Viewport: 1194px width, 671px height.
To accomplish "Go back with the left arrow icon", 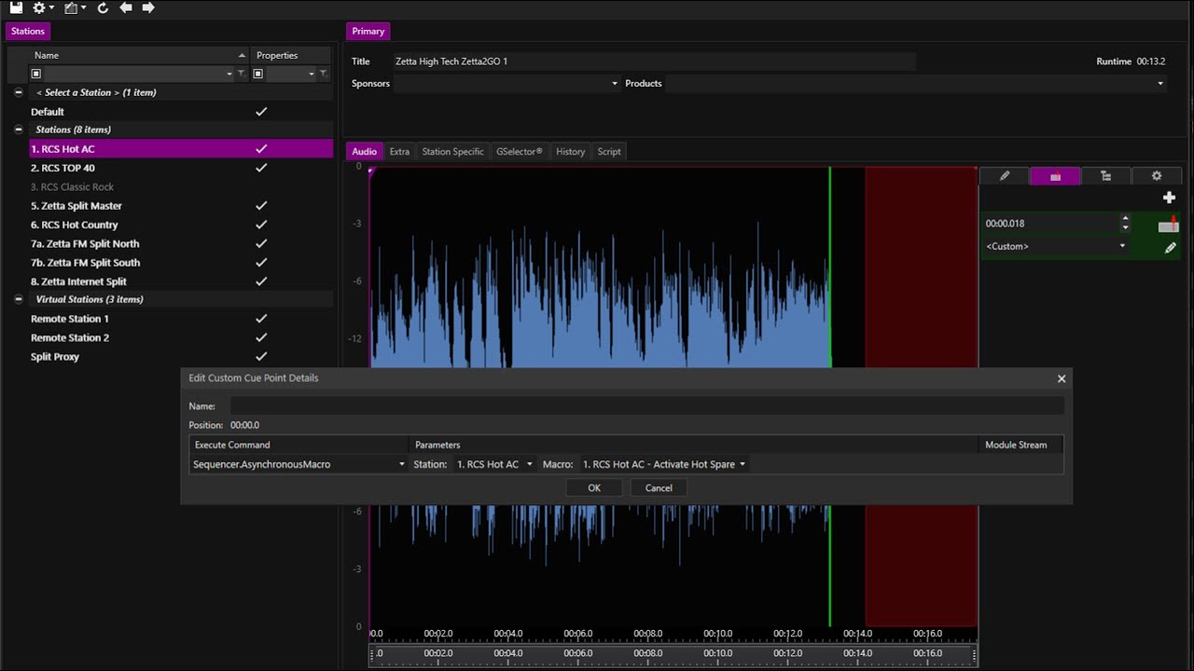I will [126, 7].
